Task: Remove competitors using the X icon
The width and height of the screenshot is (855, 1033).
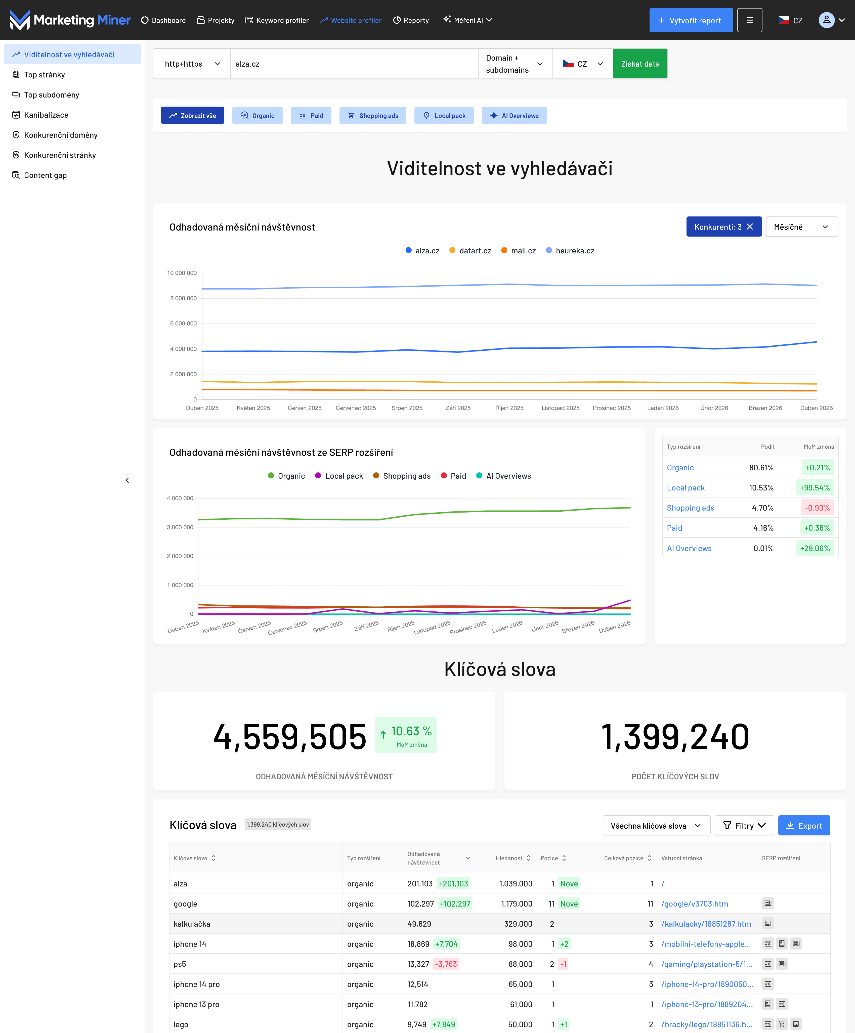Action: [750, 227]
